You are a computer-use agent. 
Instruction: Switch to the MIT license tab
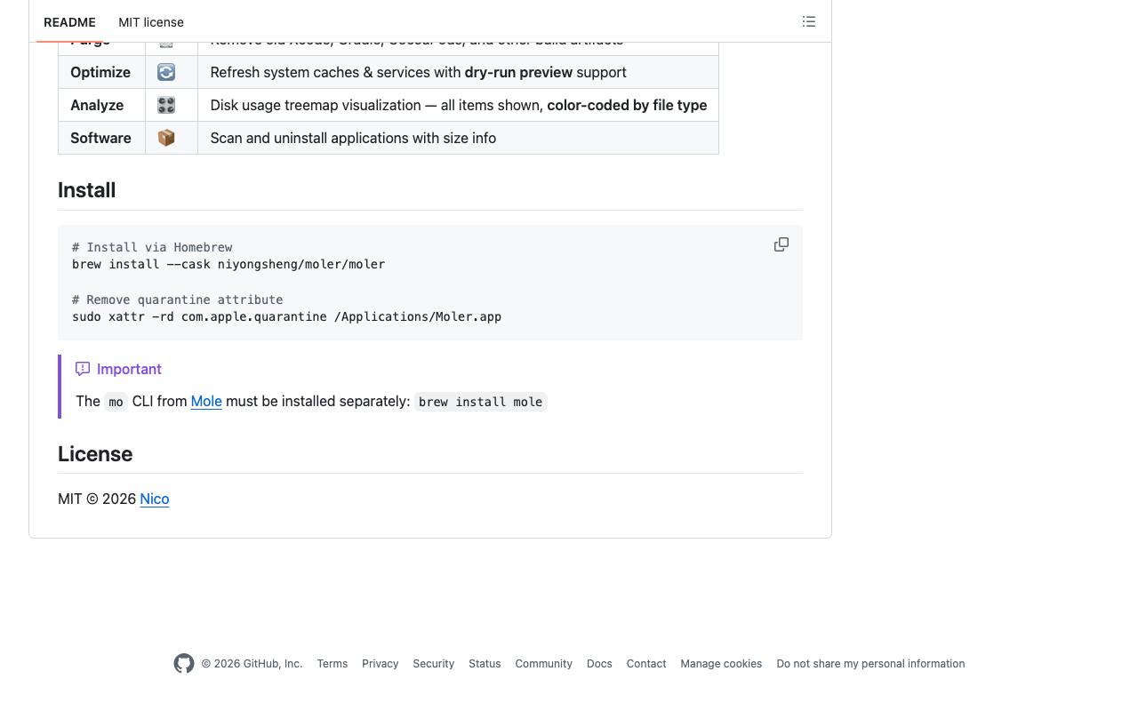click(x=151, y=22)
